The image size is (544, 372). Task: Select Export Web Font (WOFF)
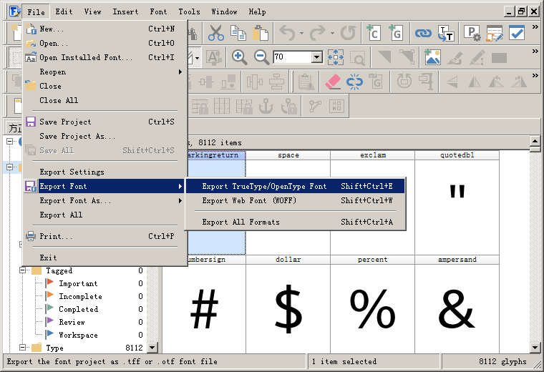295,200
